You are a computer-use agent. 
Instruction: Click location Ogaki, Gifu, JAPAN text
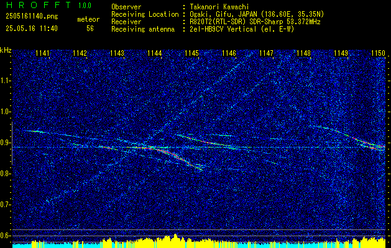257,14
